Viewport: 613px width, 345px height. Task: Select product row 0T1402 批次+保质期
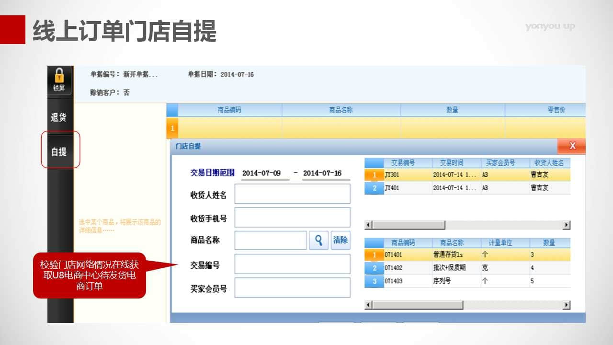(407, 268)
